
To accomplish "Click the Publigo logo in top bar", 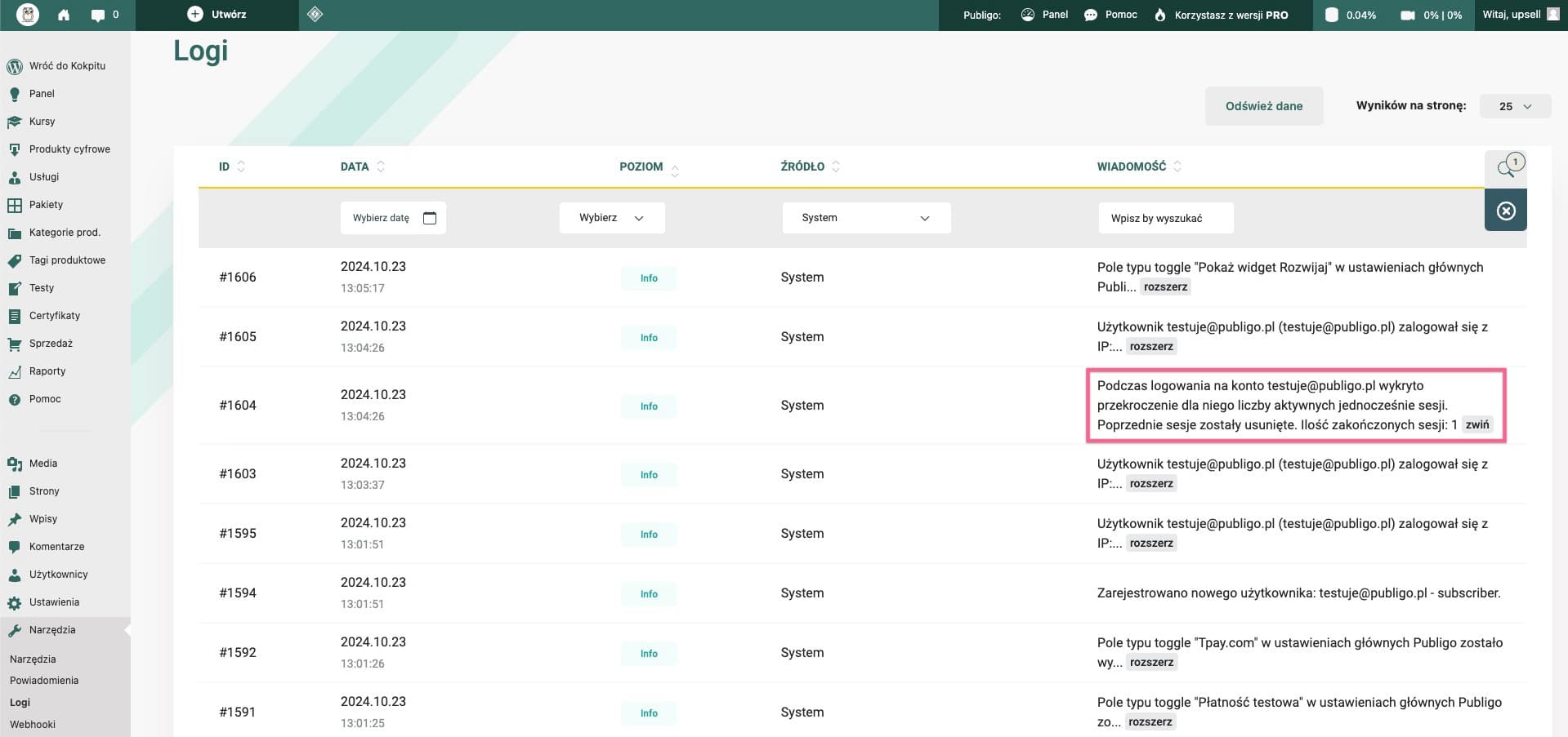I will click(x=28, y=15).
